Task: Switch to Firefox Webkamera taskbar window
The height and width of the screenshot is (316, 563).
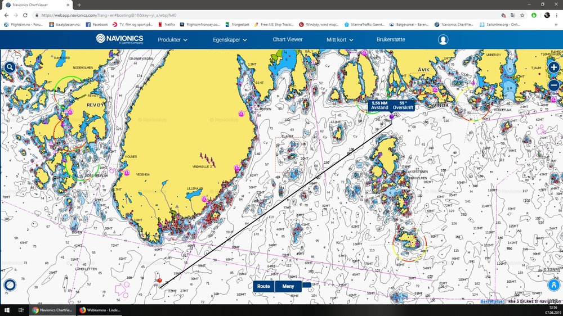Action: point(100,310)
